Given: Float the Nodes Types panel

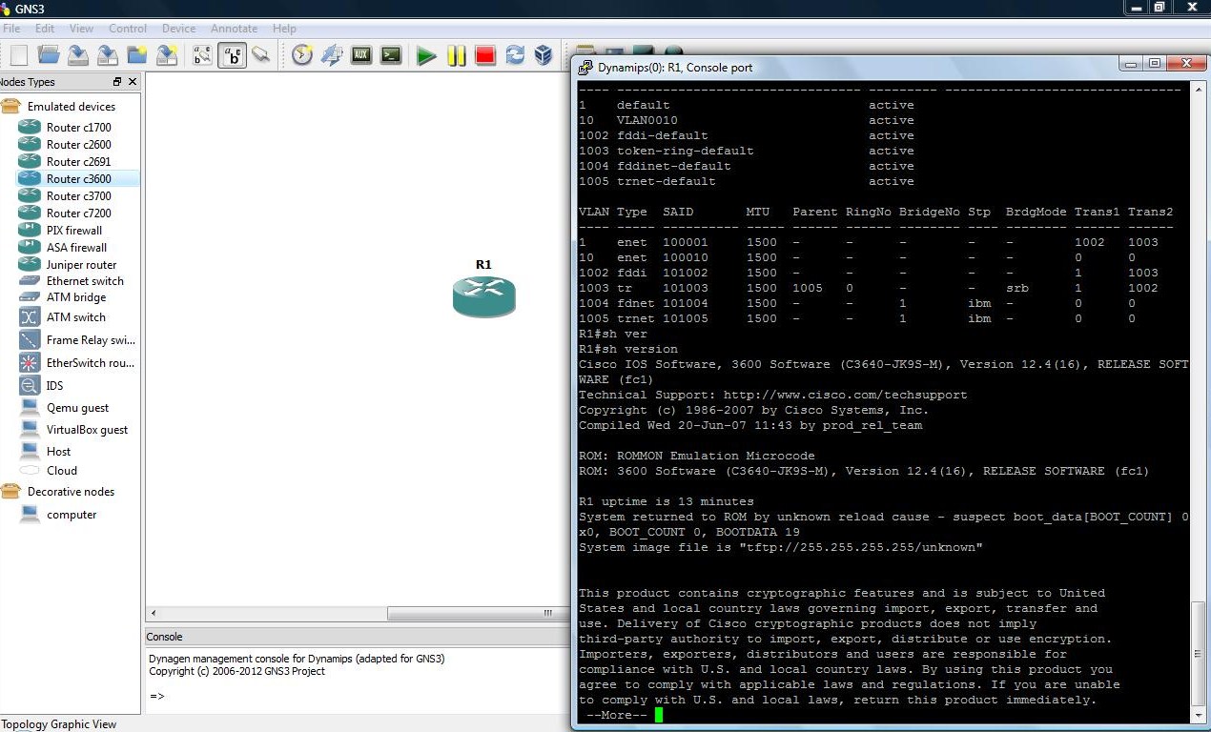Looking at the screenshot, I should tap(117, 82).
